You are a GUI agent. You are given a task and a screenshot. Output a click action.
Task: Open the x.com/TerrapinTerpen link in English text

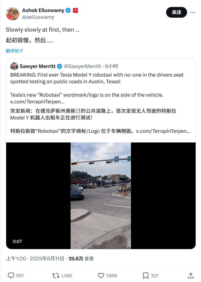(37, 101)
